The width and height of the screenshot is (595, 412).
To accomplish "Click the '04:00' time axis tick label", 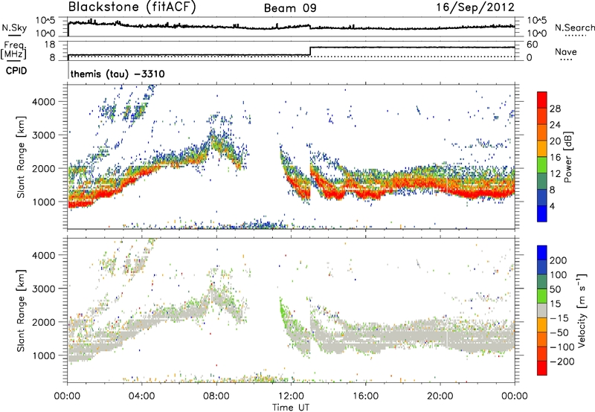I will [142, 396].
